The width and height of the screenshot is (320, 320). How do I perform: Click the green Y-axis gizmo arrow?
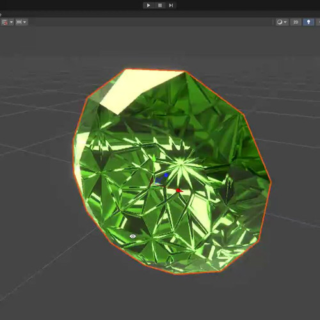[154, 158]
